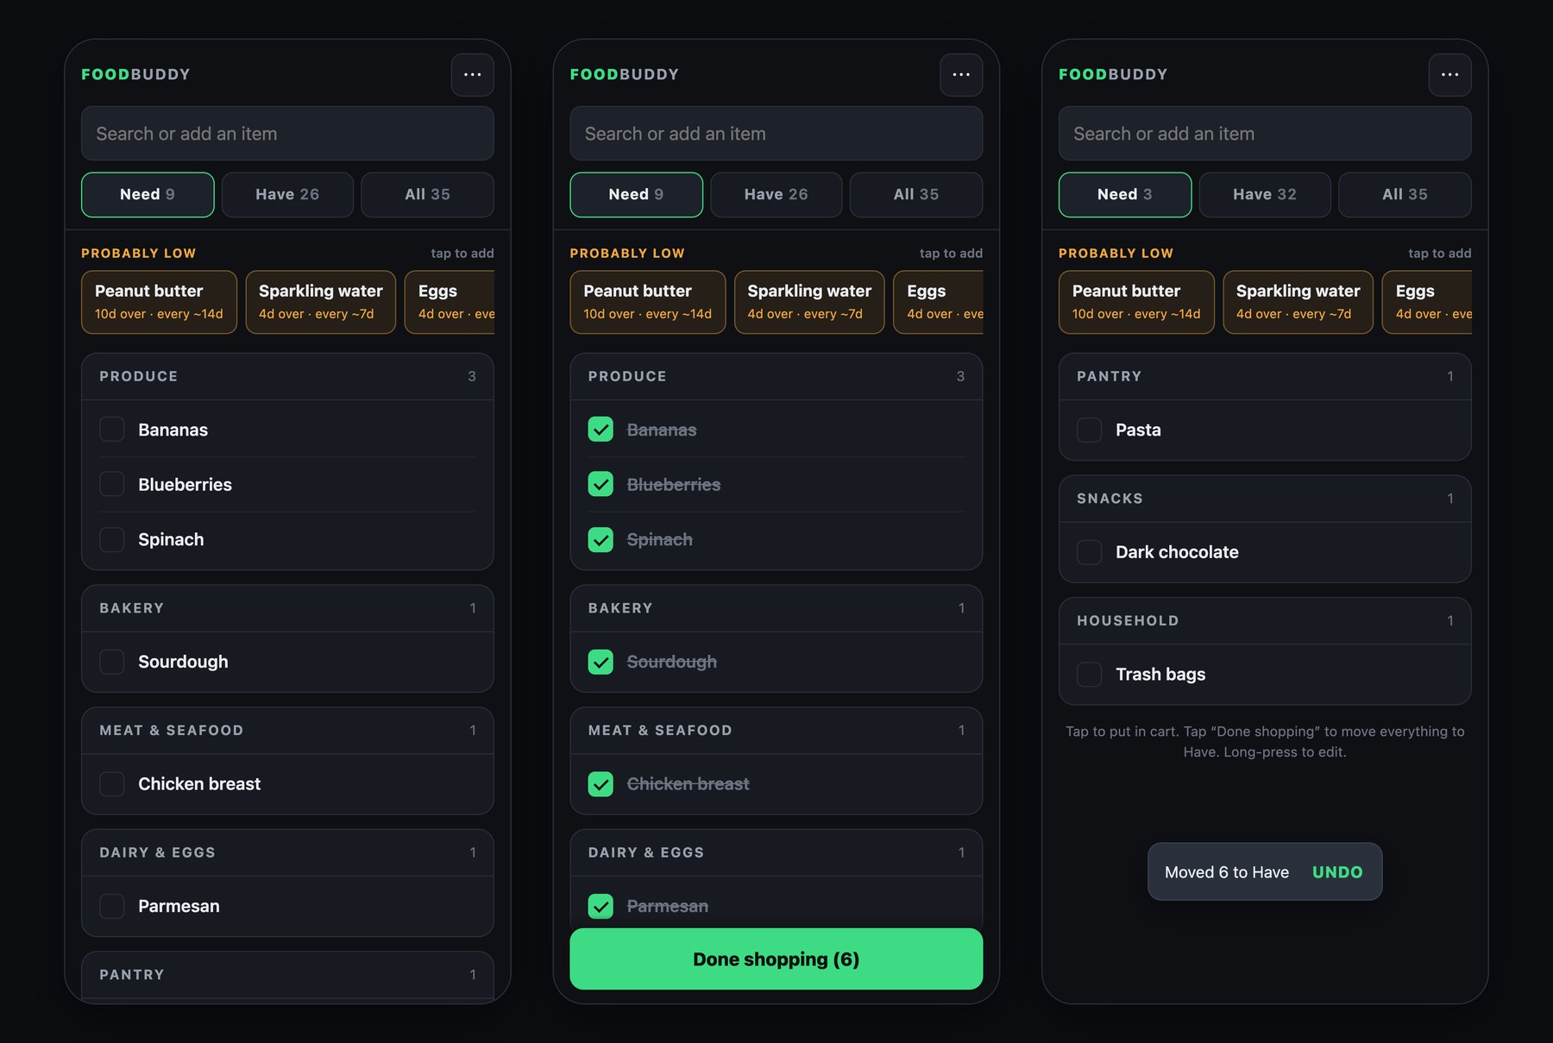Screen dimensions: 1553x1043
Task: Focus the search field on the right phone
Action: pyautogui.click(x=1265, y=134)
